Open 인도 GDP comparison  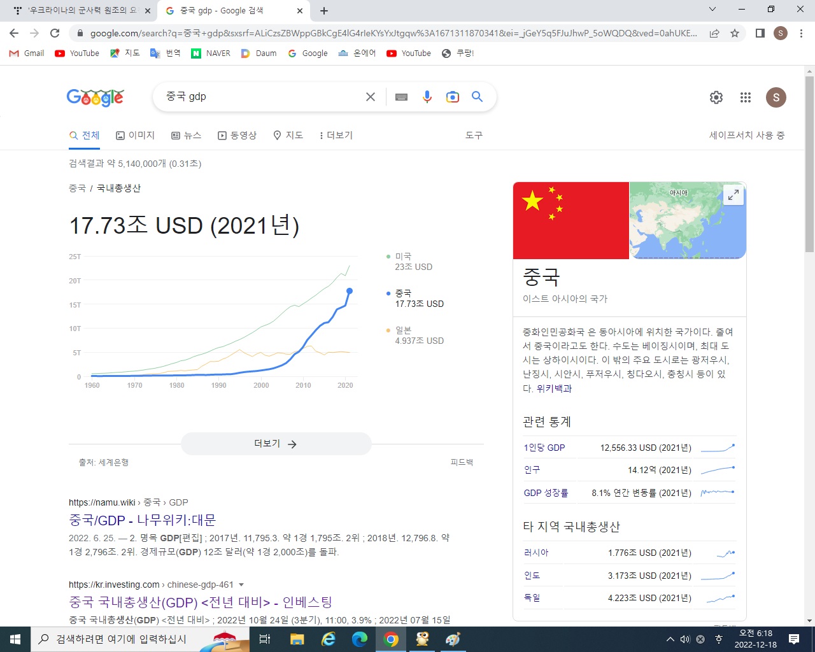point(532,576)
